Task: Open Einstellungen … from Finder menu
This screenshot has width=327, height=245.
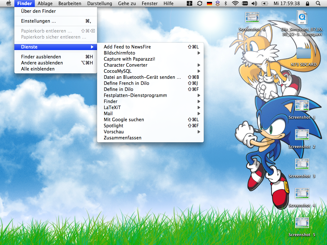Action: [x=56, y=21]
